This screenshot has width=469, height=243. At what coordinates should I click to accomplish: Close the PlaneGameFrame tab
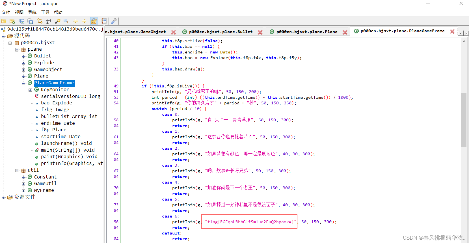[x=452, y=31]
